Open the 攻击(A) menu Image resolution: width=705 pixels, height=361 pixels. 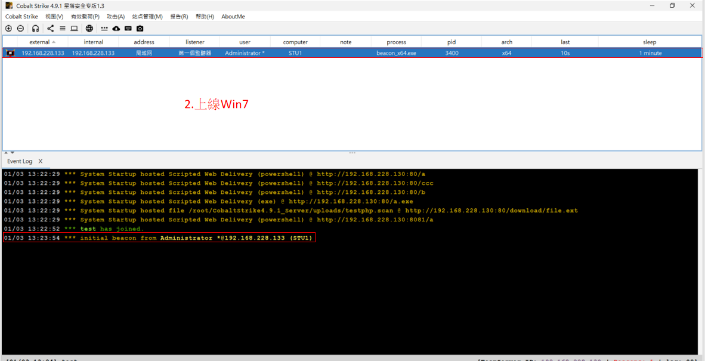click(x=116, y=17)
